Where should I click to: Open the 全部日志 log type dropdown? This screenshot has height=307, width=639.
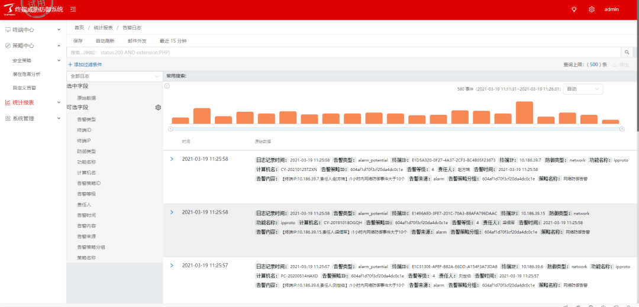pos(115,76)
